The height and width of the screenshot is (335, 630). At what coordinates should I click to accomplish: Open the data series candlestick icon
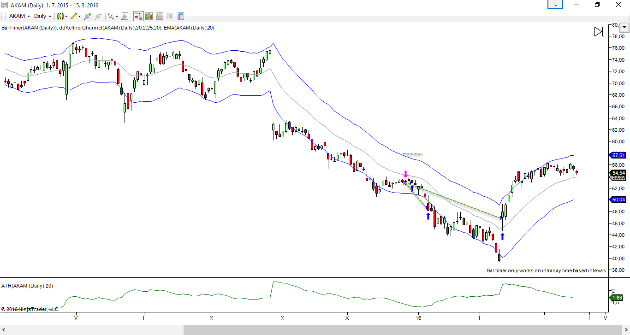[149, 16]
